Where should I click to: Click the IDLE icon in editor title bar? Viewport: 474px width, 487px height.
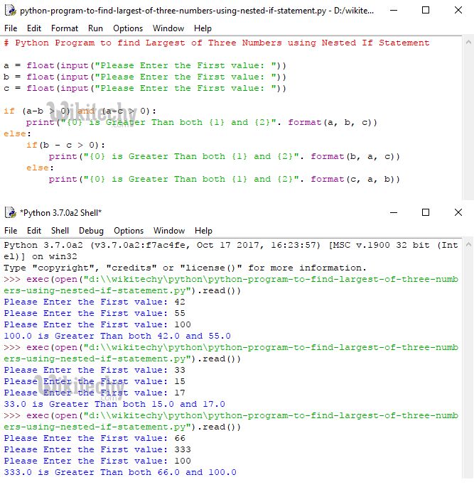point(11,11)
